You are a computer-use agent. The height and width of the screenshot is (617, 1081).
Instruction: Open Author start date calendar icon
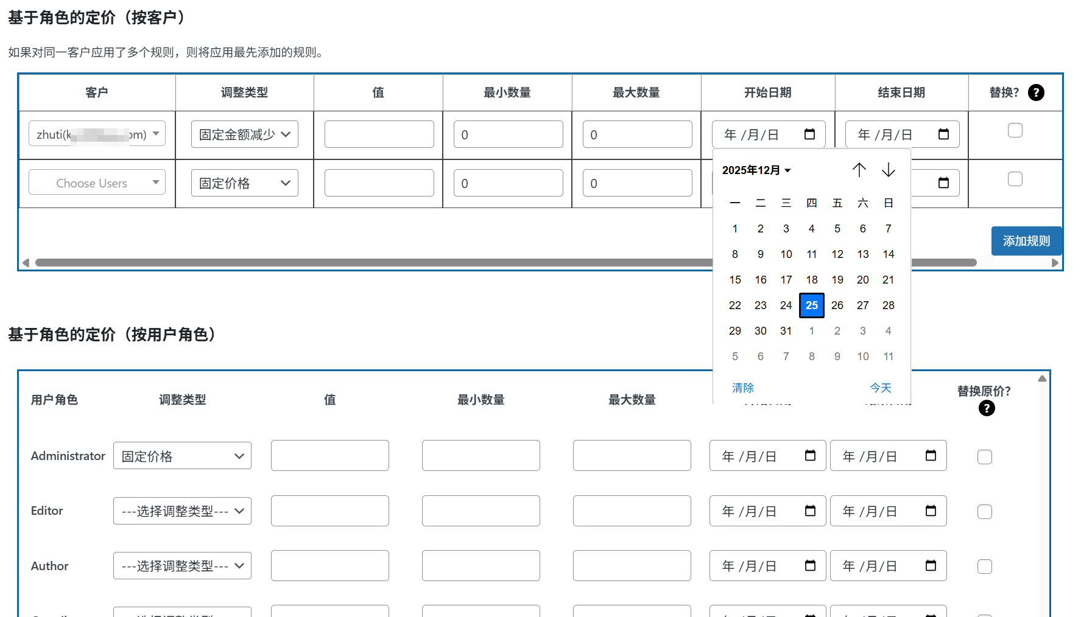pos(810,565)
